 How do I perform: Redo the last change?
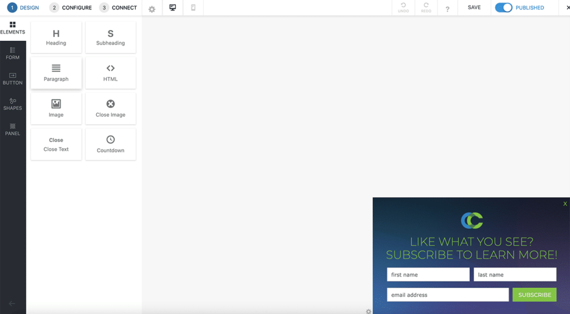[x=426, y=8]
